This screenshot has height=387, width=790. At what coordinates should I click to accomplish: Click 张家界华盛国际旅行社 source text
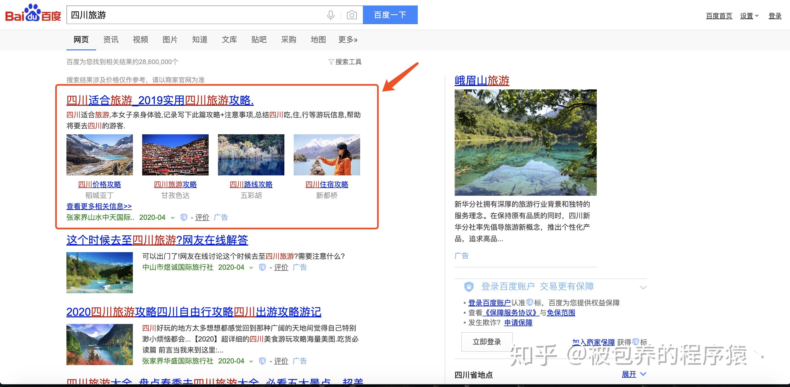178,361
